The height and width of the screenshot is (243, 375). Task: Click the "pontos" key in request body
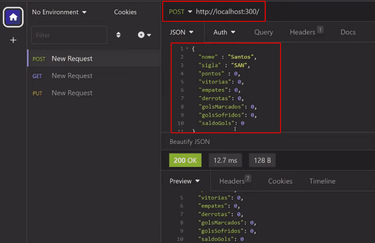click(x=211, y=73)
